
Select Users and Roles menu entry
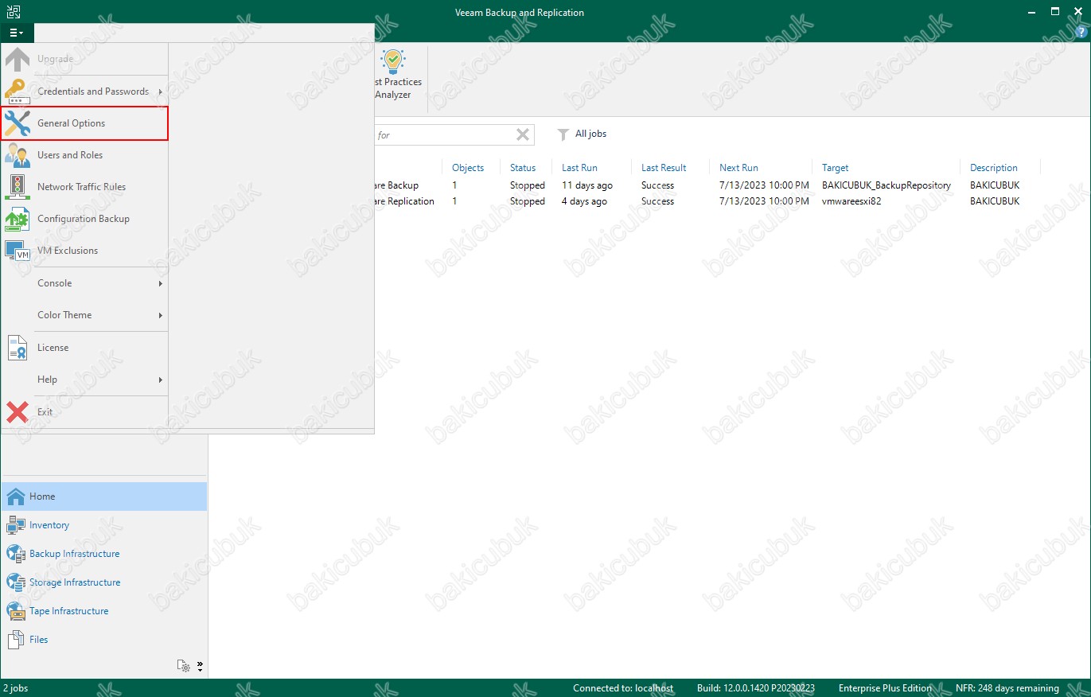point(84,155)
